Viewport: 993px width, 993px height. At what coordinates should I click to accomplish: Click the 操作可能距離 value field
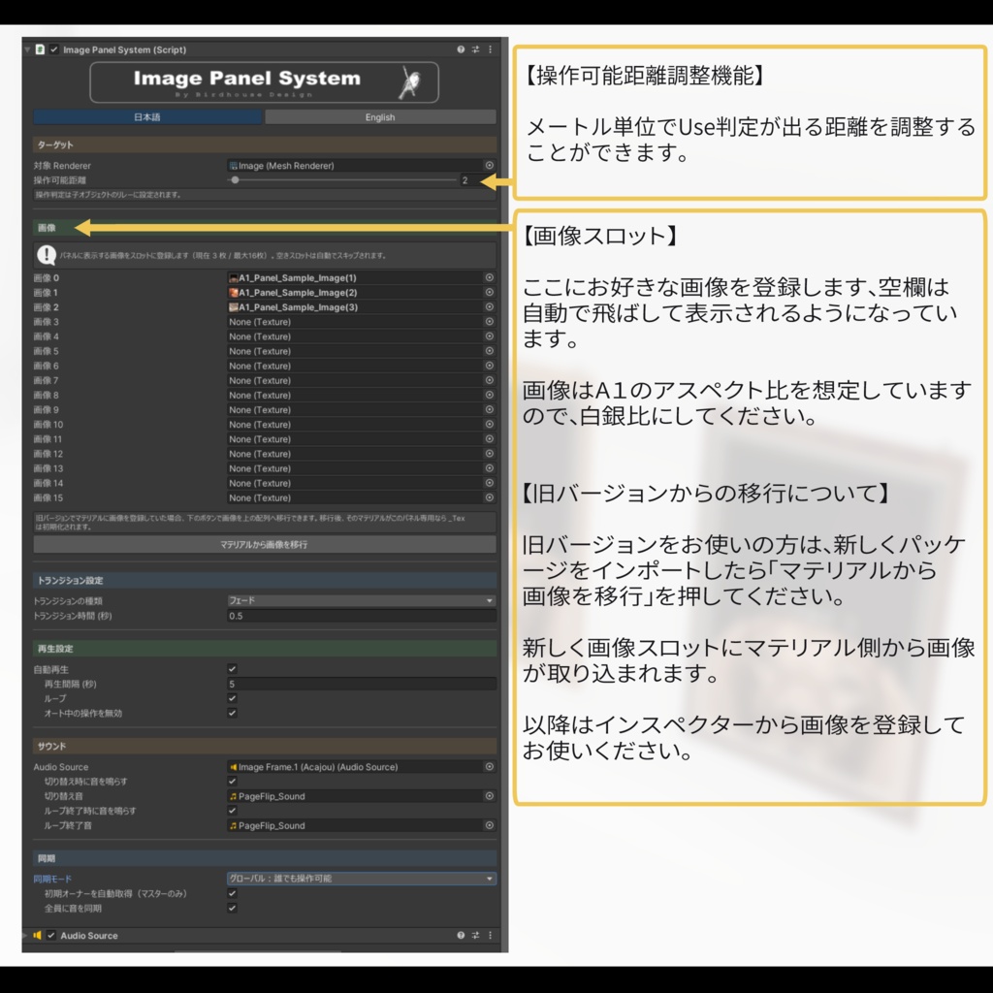pyautogui.click(x=478, y=180)
